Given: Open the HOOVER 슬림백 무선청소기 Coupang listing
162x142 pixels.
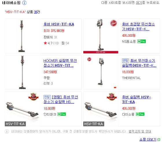Looking at the screenshot, I should (60, 63).
